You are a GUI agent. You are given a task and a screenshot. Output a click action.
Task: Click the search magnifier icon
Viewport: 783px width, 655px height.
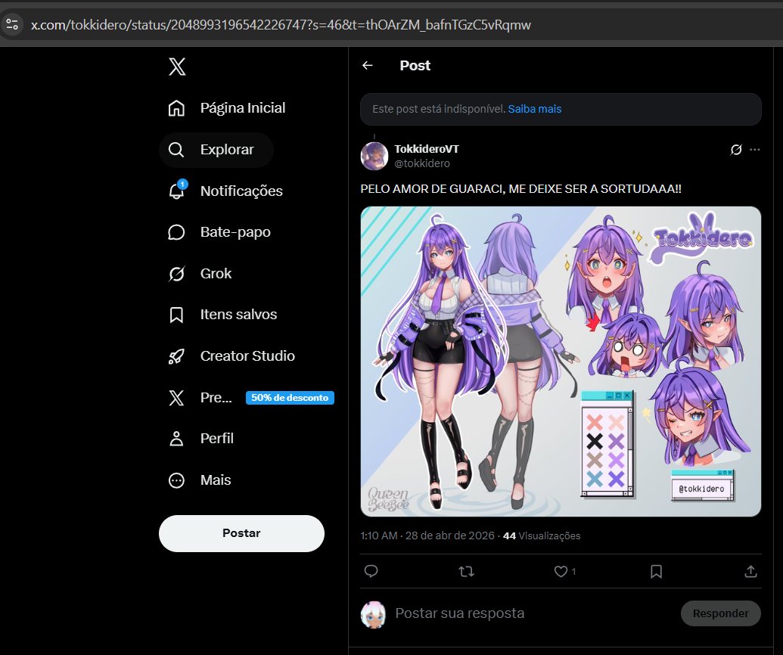click(x=176, y=149)
